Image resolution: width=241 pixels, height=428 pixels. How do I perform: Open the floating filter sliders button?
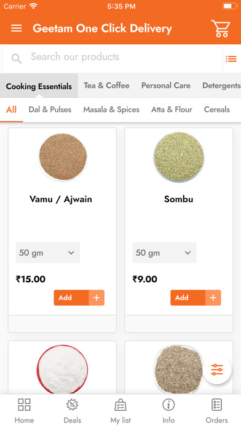(x=217, y=370)
